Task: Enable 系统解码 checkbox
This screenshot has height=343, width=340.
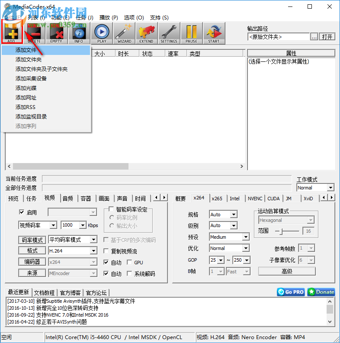Action: pyautogui.click(x=129, y=273)
